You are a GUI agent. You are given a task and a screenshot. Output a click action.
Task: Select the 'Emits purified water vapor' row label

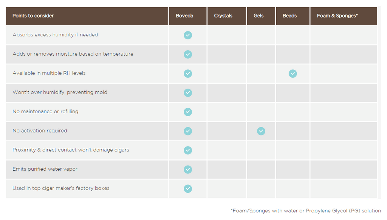[45, 169]
